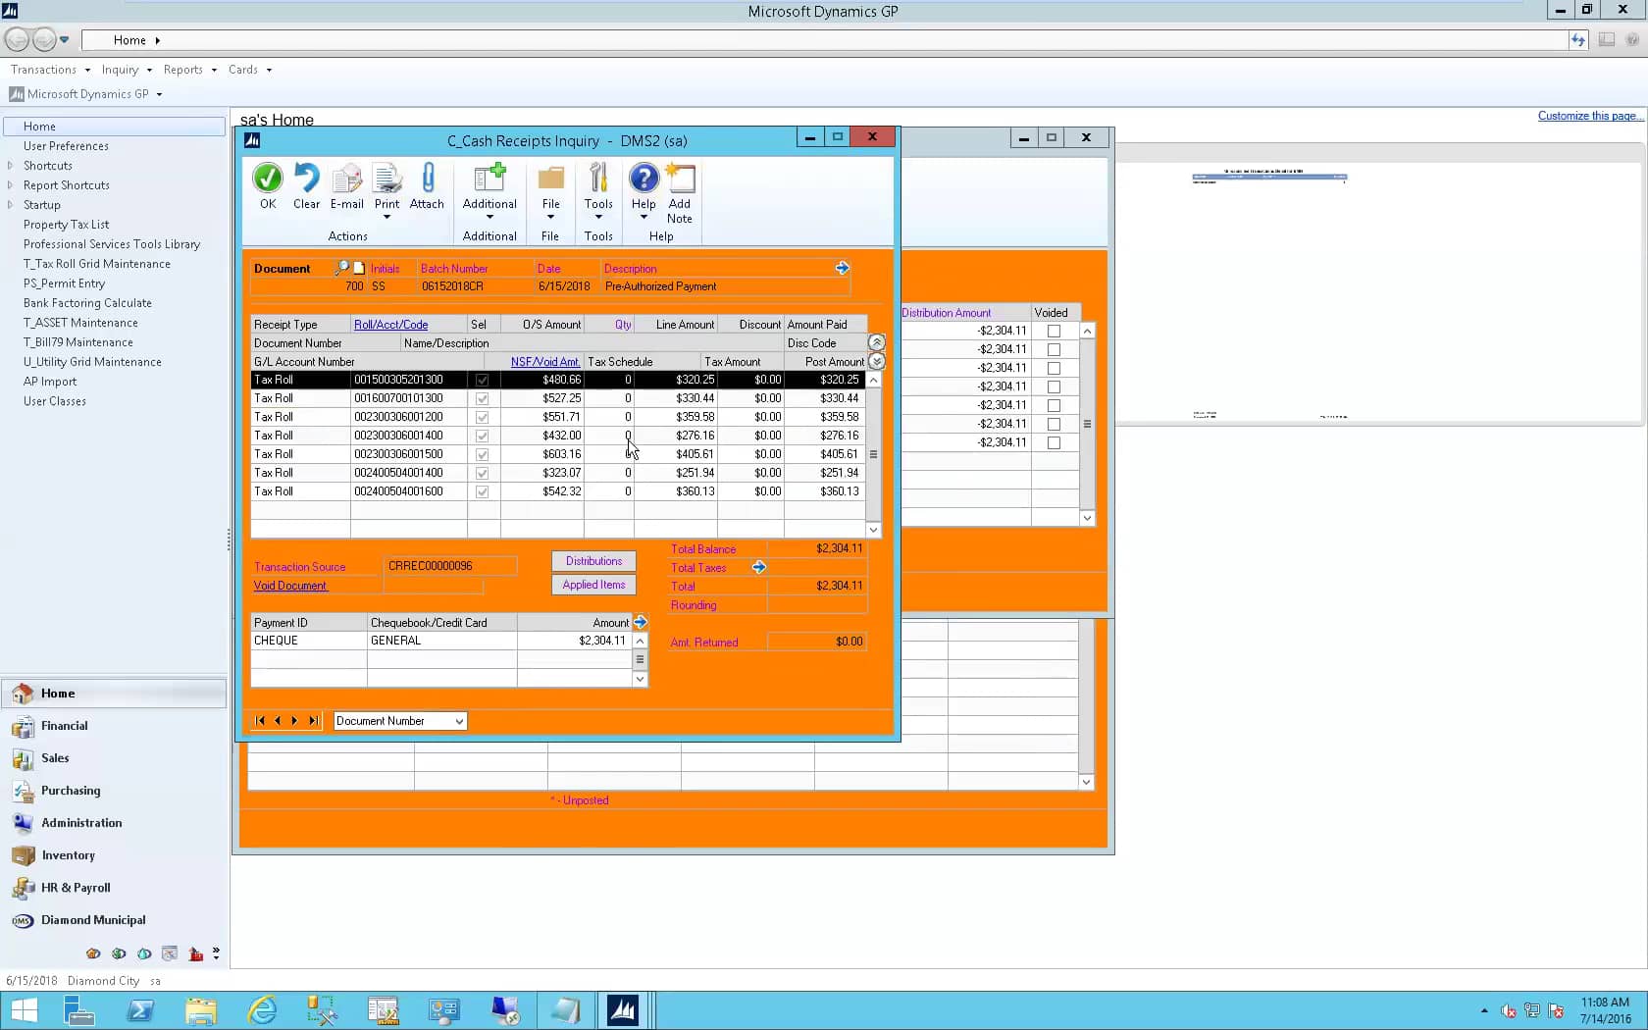
Task: Collapse grid rows with the up chevron button
Action: pos(876,342)
